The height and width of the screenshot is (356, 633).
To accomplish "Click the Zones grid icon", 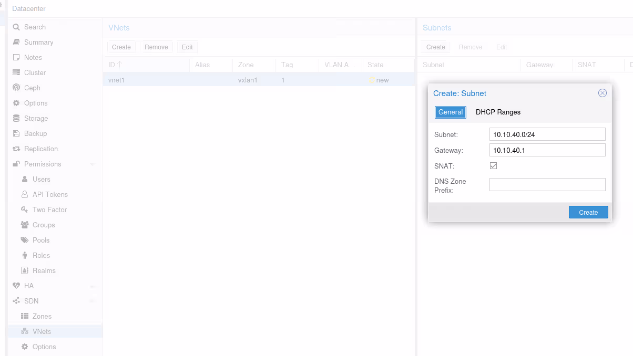I will [x=25, y=316].
